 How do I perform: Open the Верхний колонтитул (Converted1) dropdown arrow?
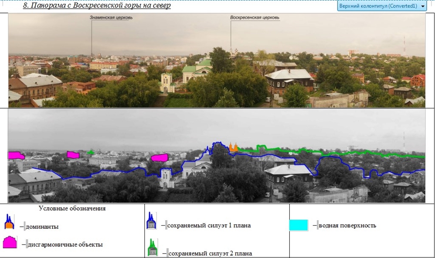423,7
